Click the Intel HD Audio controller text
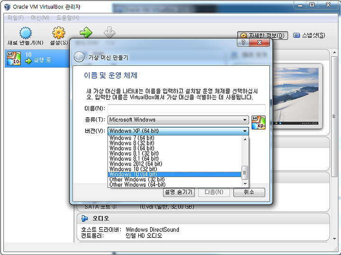 coord(144,236)
